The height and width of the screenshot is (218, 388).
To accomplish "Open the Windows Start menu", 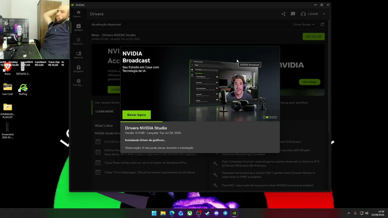I will (x=154, y=213).
